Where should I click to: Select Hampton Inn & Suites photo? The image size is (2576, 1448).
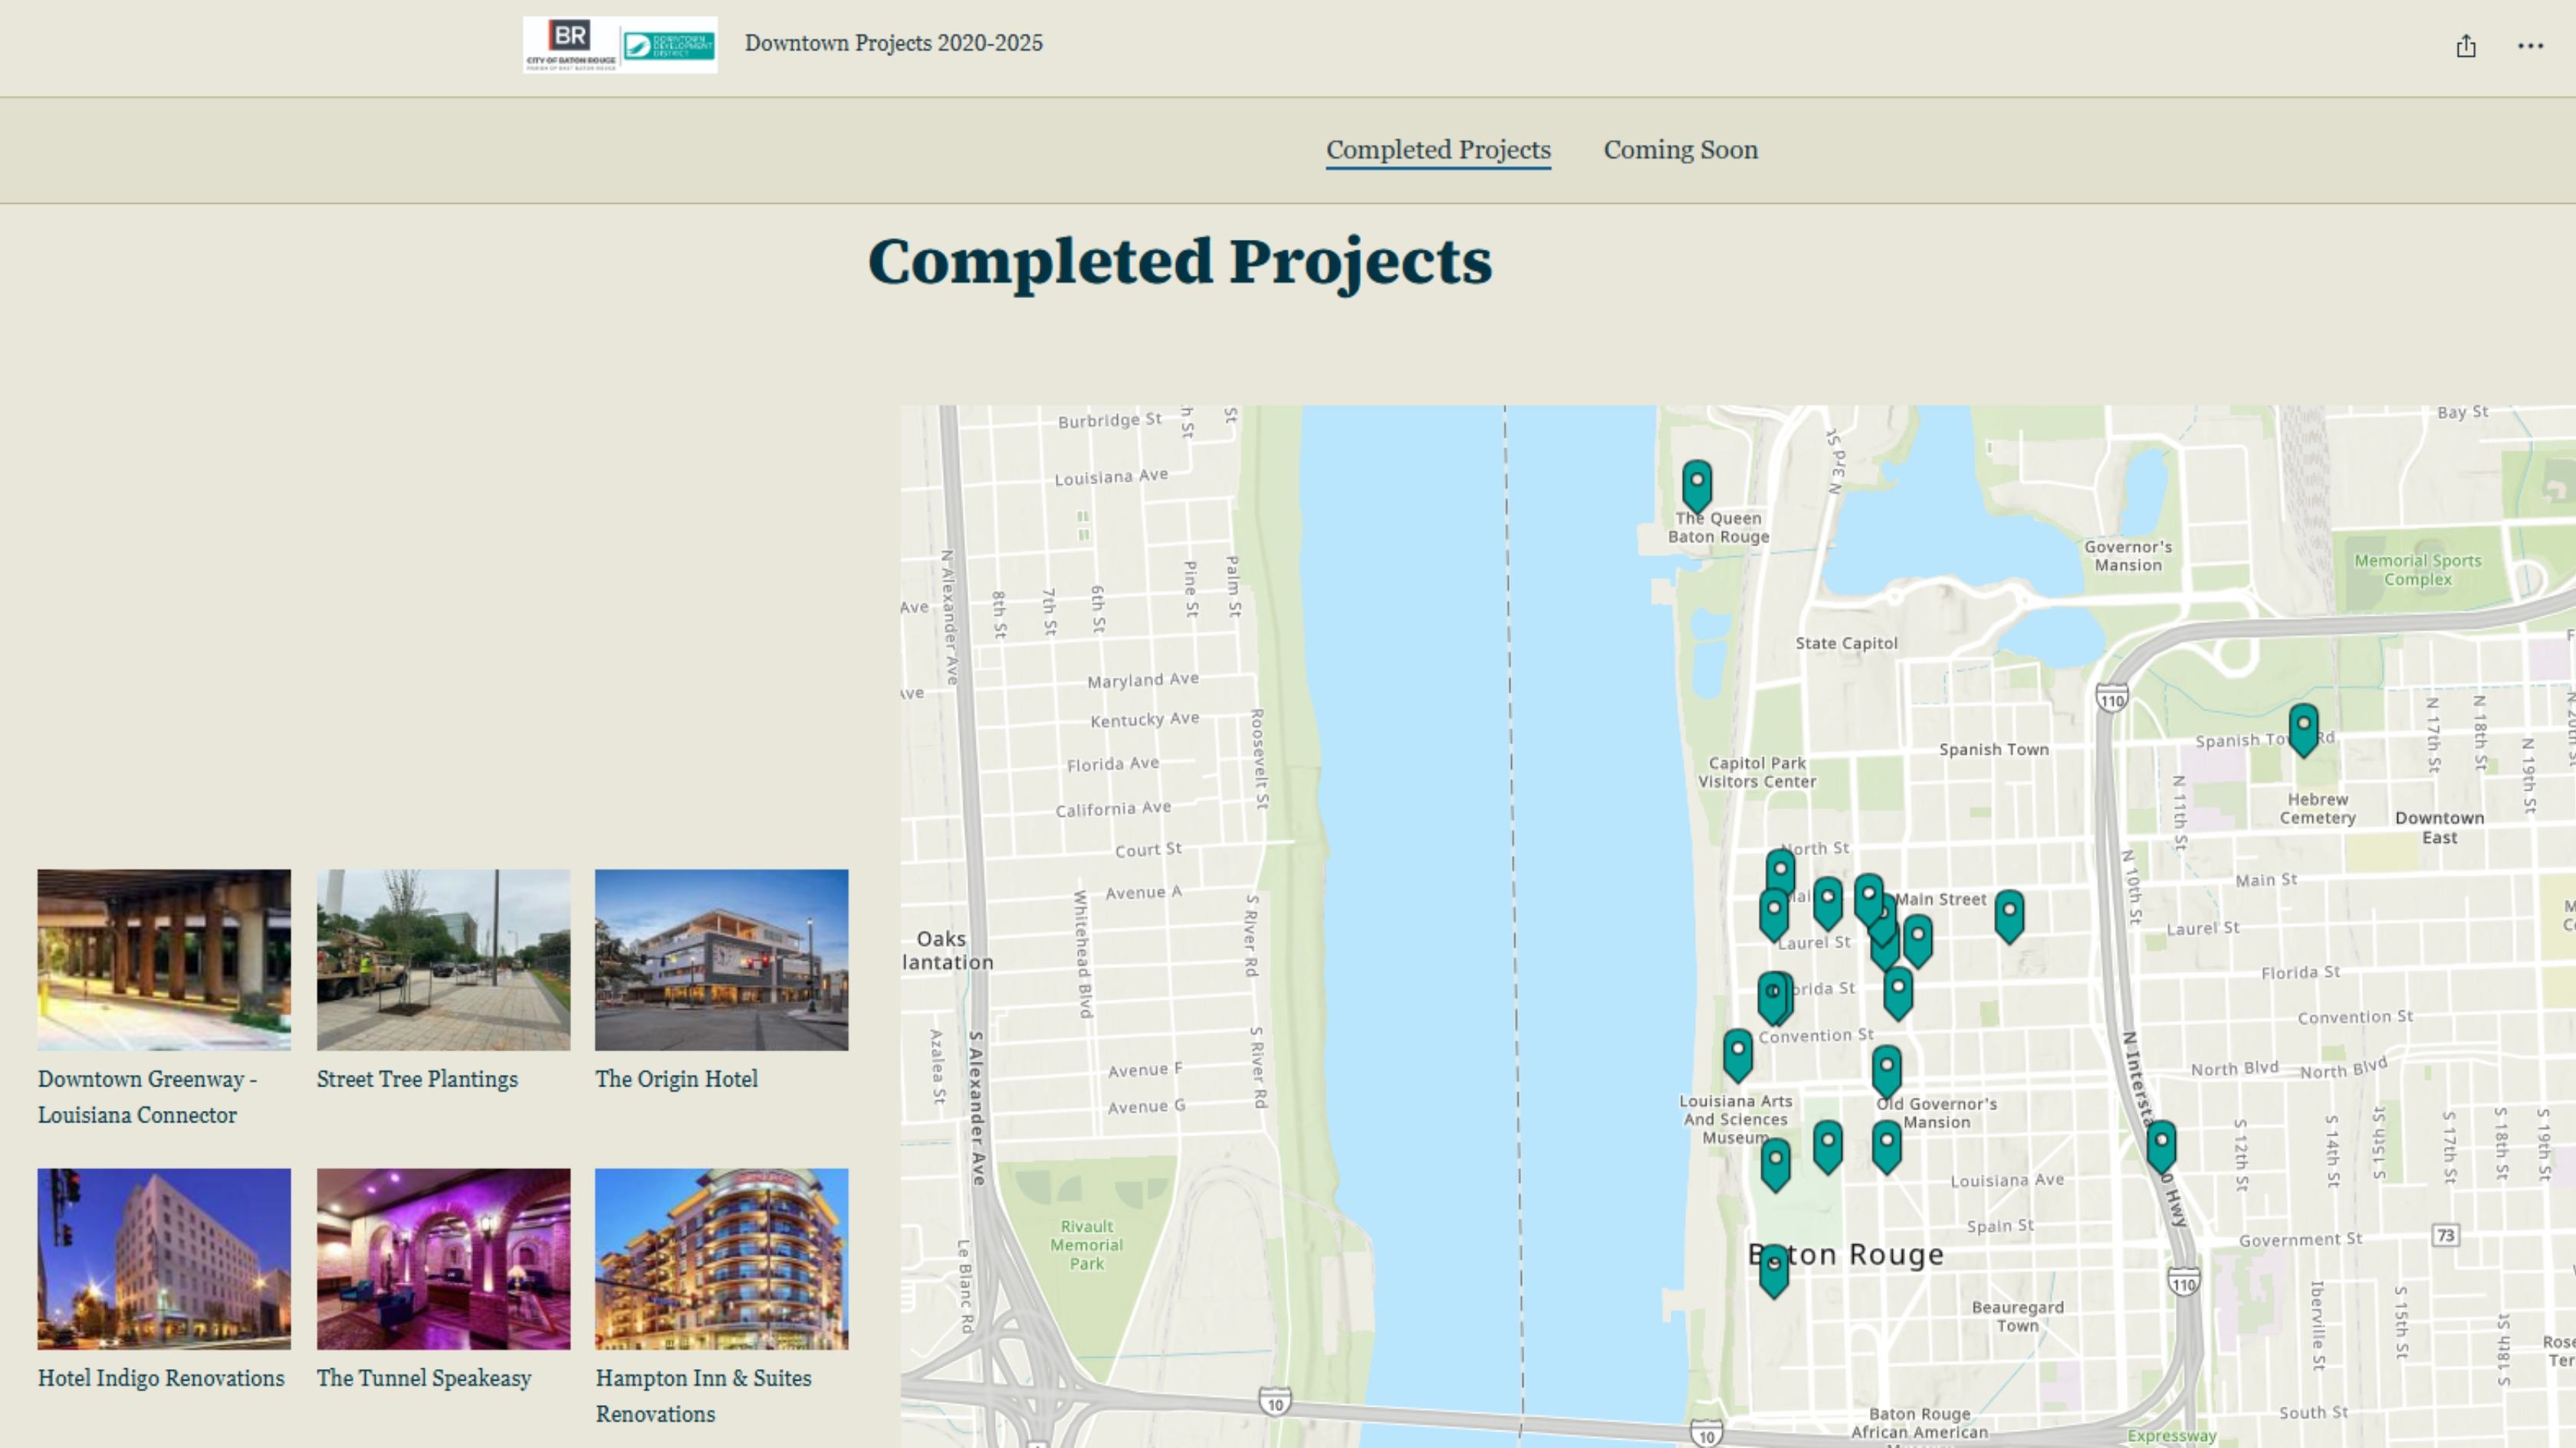(x=721, y=1258)
